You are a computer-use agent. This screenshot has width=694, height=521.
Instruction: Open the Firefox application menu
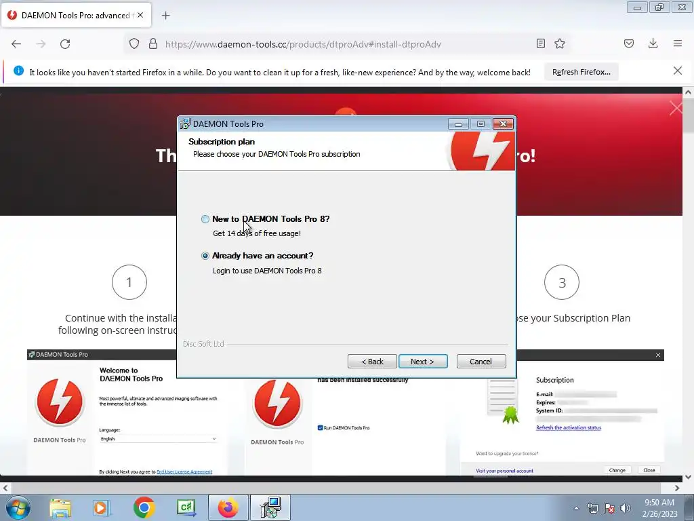pos(678,43)
